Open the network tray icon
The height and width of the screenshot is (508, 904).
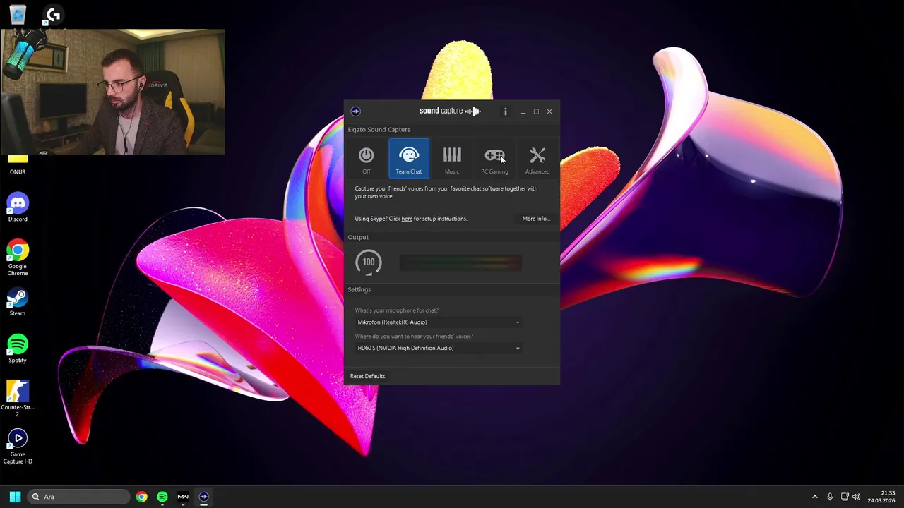pos(845,497)
